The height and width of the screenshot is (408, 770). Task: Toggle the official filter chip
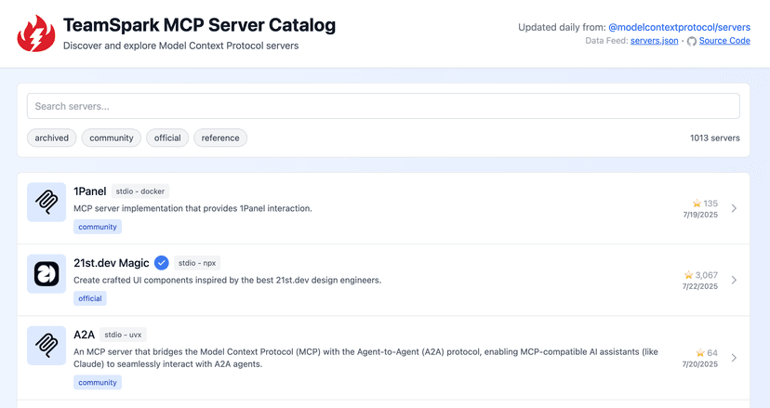coord(167,138)
